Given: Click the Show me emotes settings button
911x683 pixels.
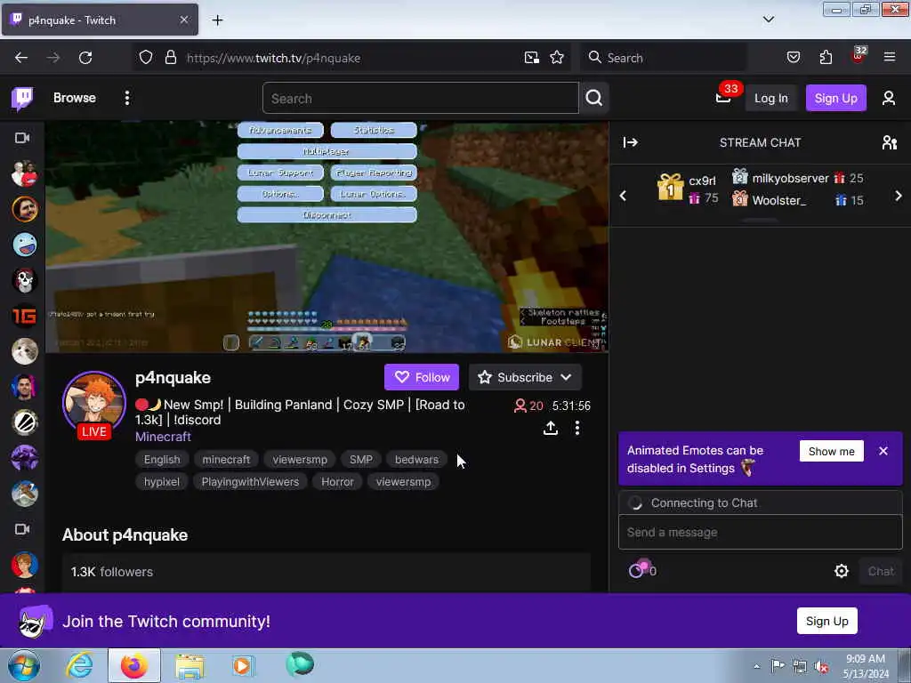Looking at the screenshot, I should tap(832, 451).
